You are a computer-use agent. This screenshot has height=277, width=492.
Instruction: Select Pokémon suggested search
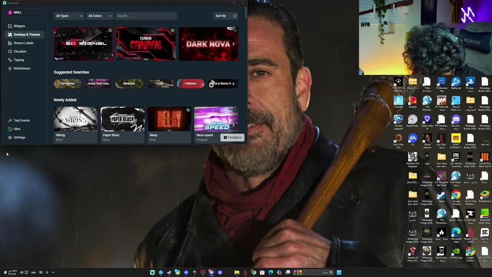190,83
